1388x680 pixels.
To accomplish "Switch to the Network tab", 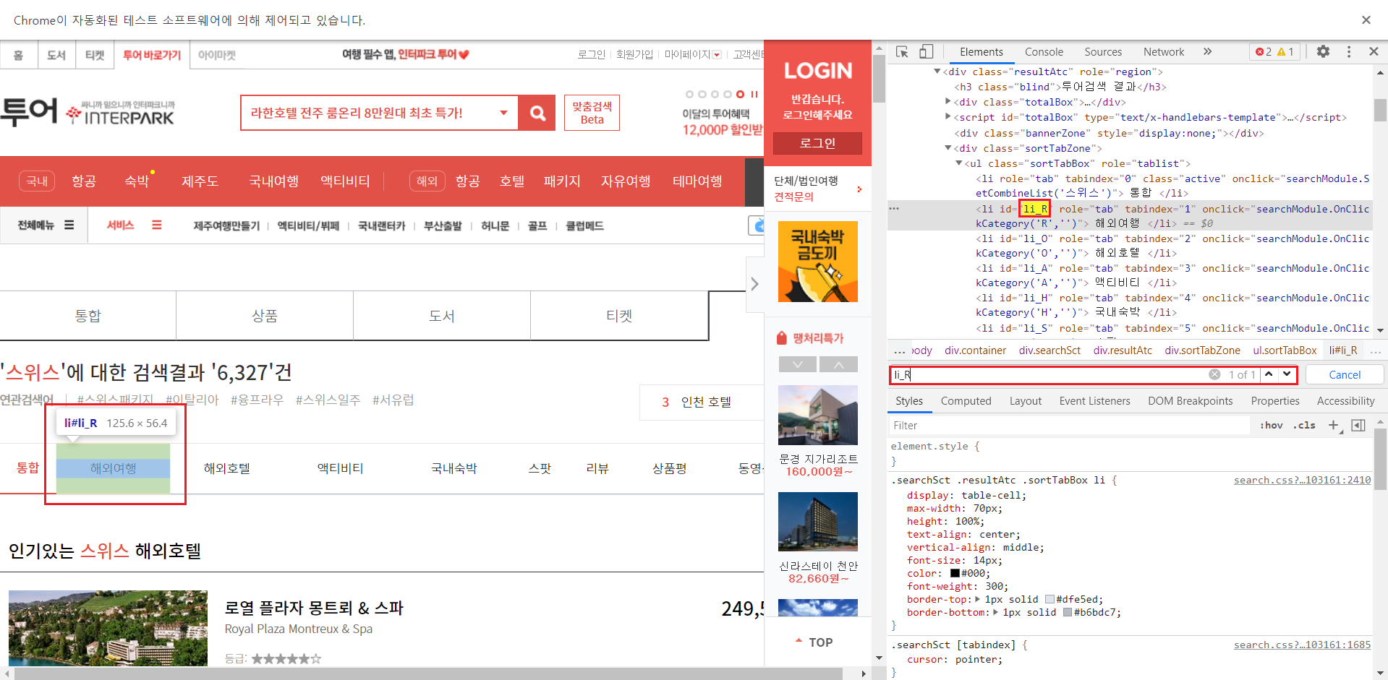I will pos(1164,52).
